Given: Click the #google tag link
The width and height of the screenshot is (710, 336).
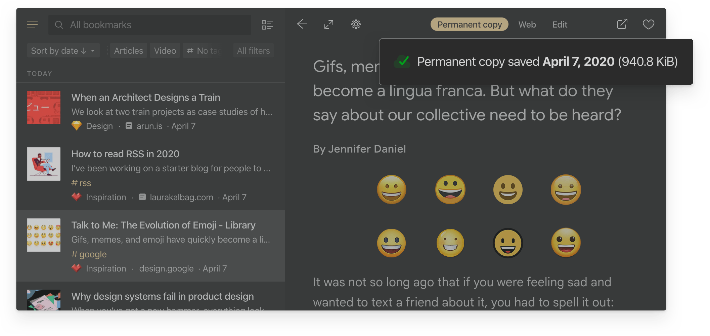Looking at the screenshot, I should (x=89, y=254).
